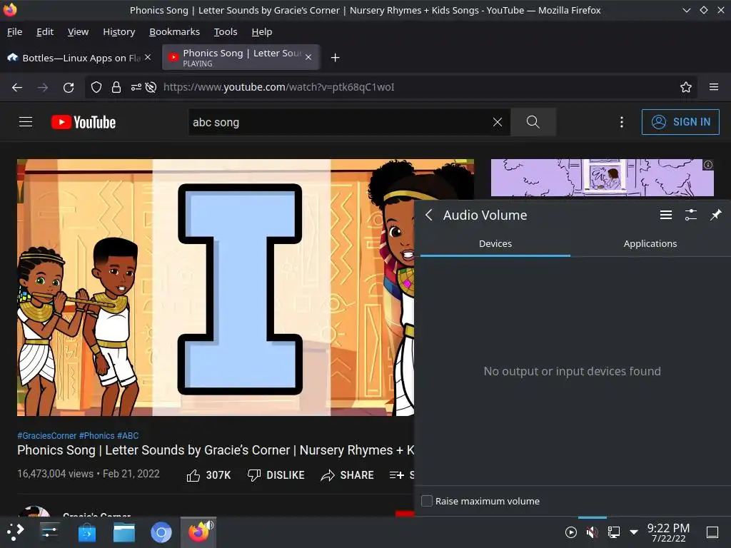Click the autoplay blocked icon in address bar

tap(151, 87)
